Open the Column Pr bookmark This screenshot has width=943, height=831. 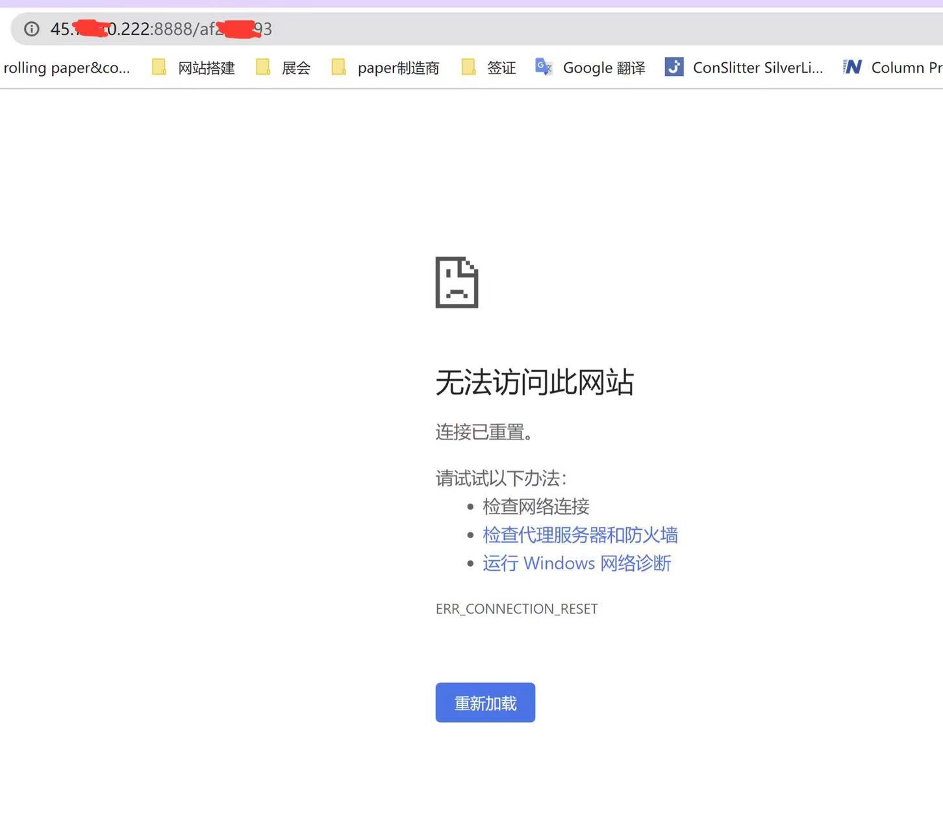point(892,68)
